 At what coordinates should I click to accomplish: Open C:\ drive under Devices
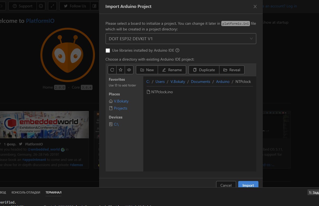pos(116,124)
